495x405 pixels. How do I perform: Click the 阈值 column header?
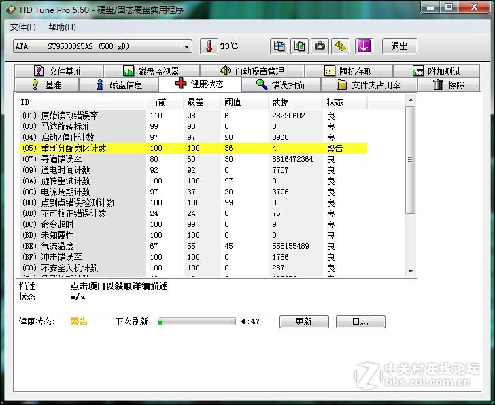point(244,102)
